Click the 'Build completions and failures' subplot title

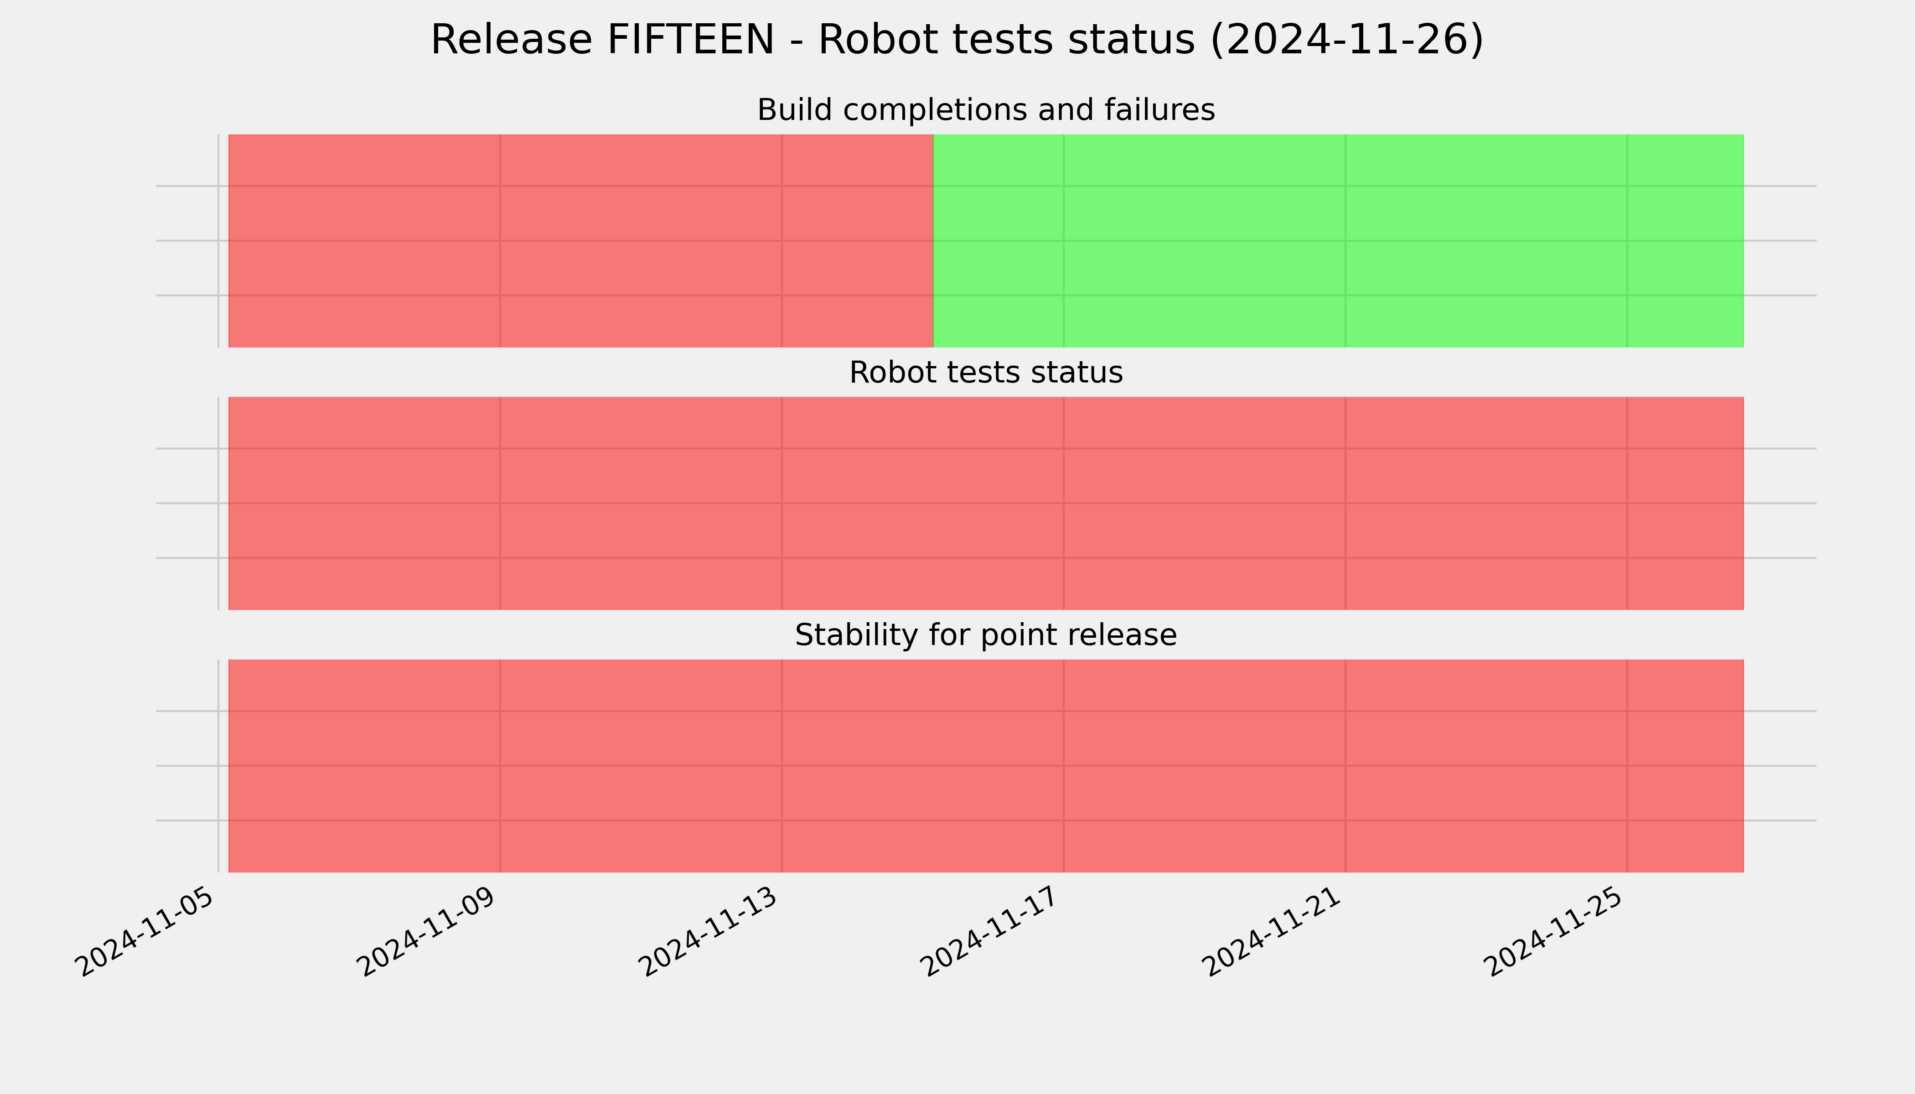click(985, 110)
